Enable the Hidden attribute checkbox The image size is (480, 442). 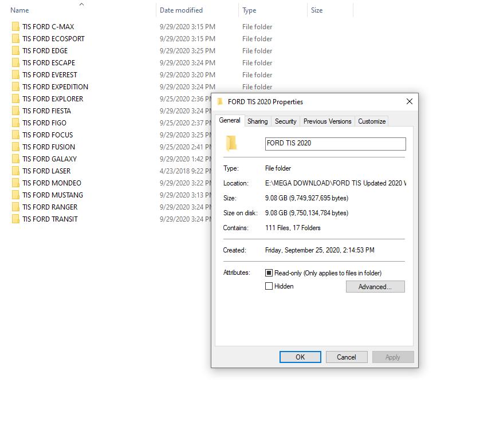[269, 286]
